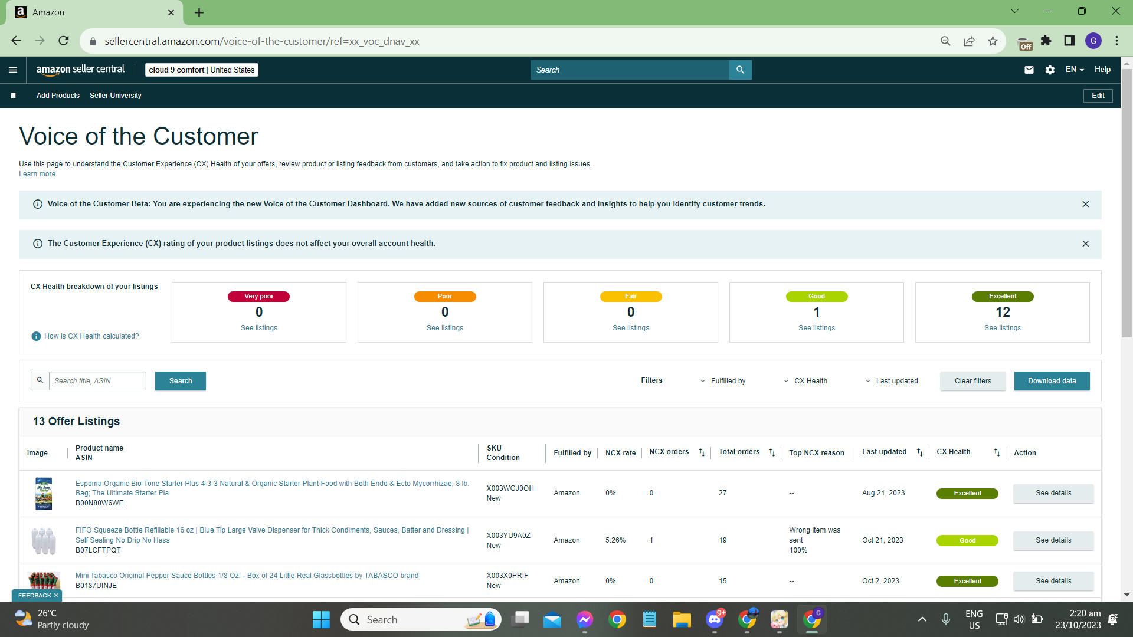Viewport: 1133px width, 637px height.
Task: See listings under Very poor
Action: coord(259,328)
